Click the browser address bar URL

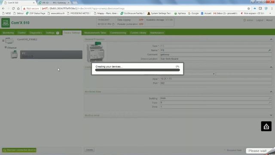pos(83,9)
